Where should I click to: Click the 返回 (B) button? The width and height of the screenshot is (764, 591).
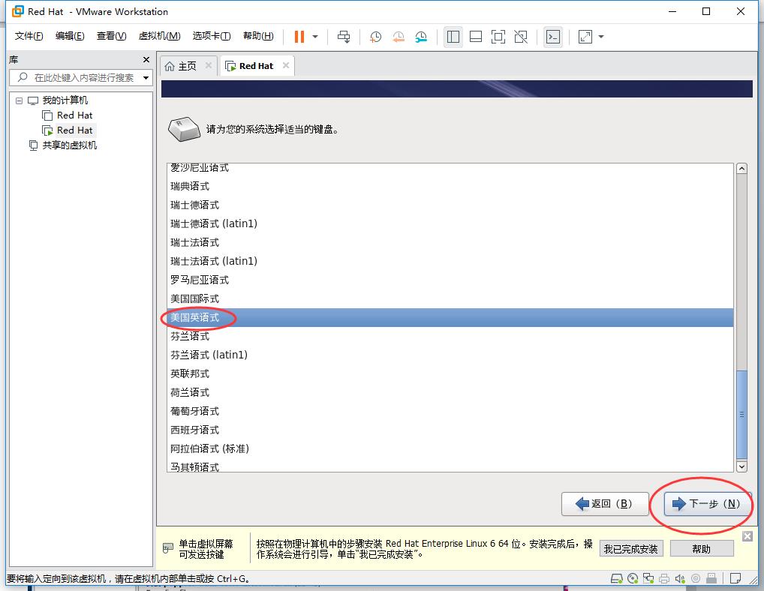pos(605,504)
